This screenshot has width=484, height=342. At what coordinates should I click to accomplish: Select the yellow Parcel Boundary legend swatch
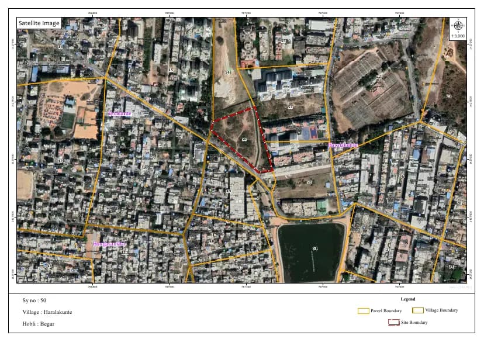[364, 311]
